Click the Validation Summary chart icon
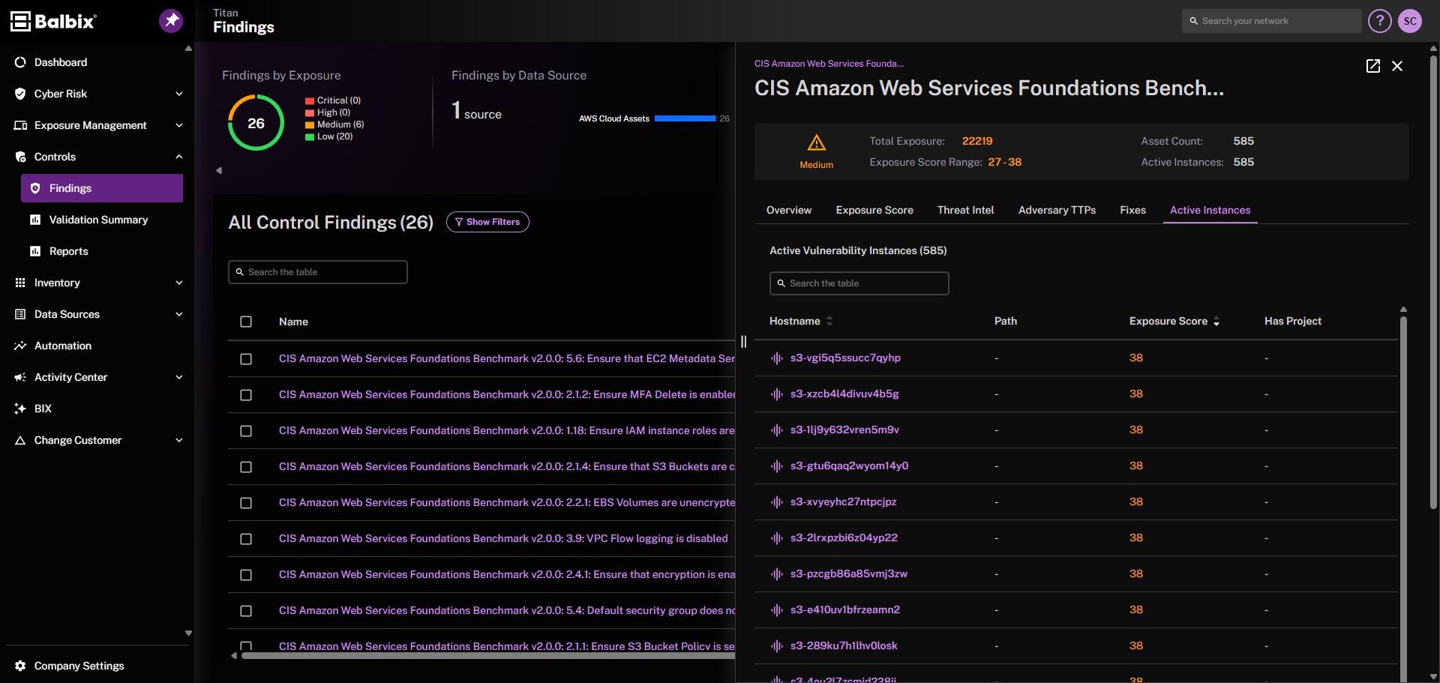Screen dimensions: 1440x683 click(x=35, y=220)
